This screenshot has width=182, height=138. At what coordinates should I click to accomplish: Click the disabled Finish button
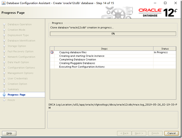pyautogui.click(x=155, y=133)
